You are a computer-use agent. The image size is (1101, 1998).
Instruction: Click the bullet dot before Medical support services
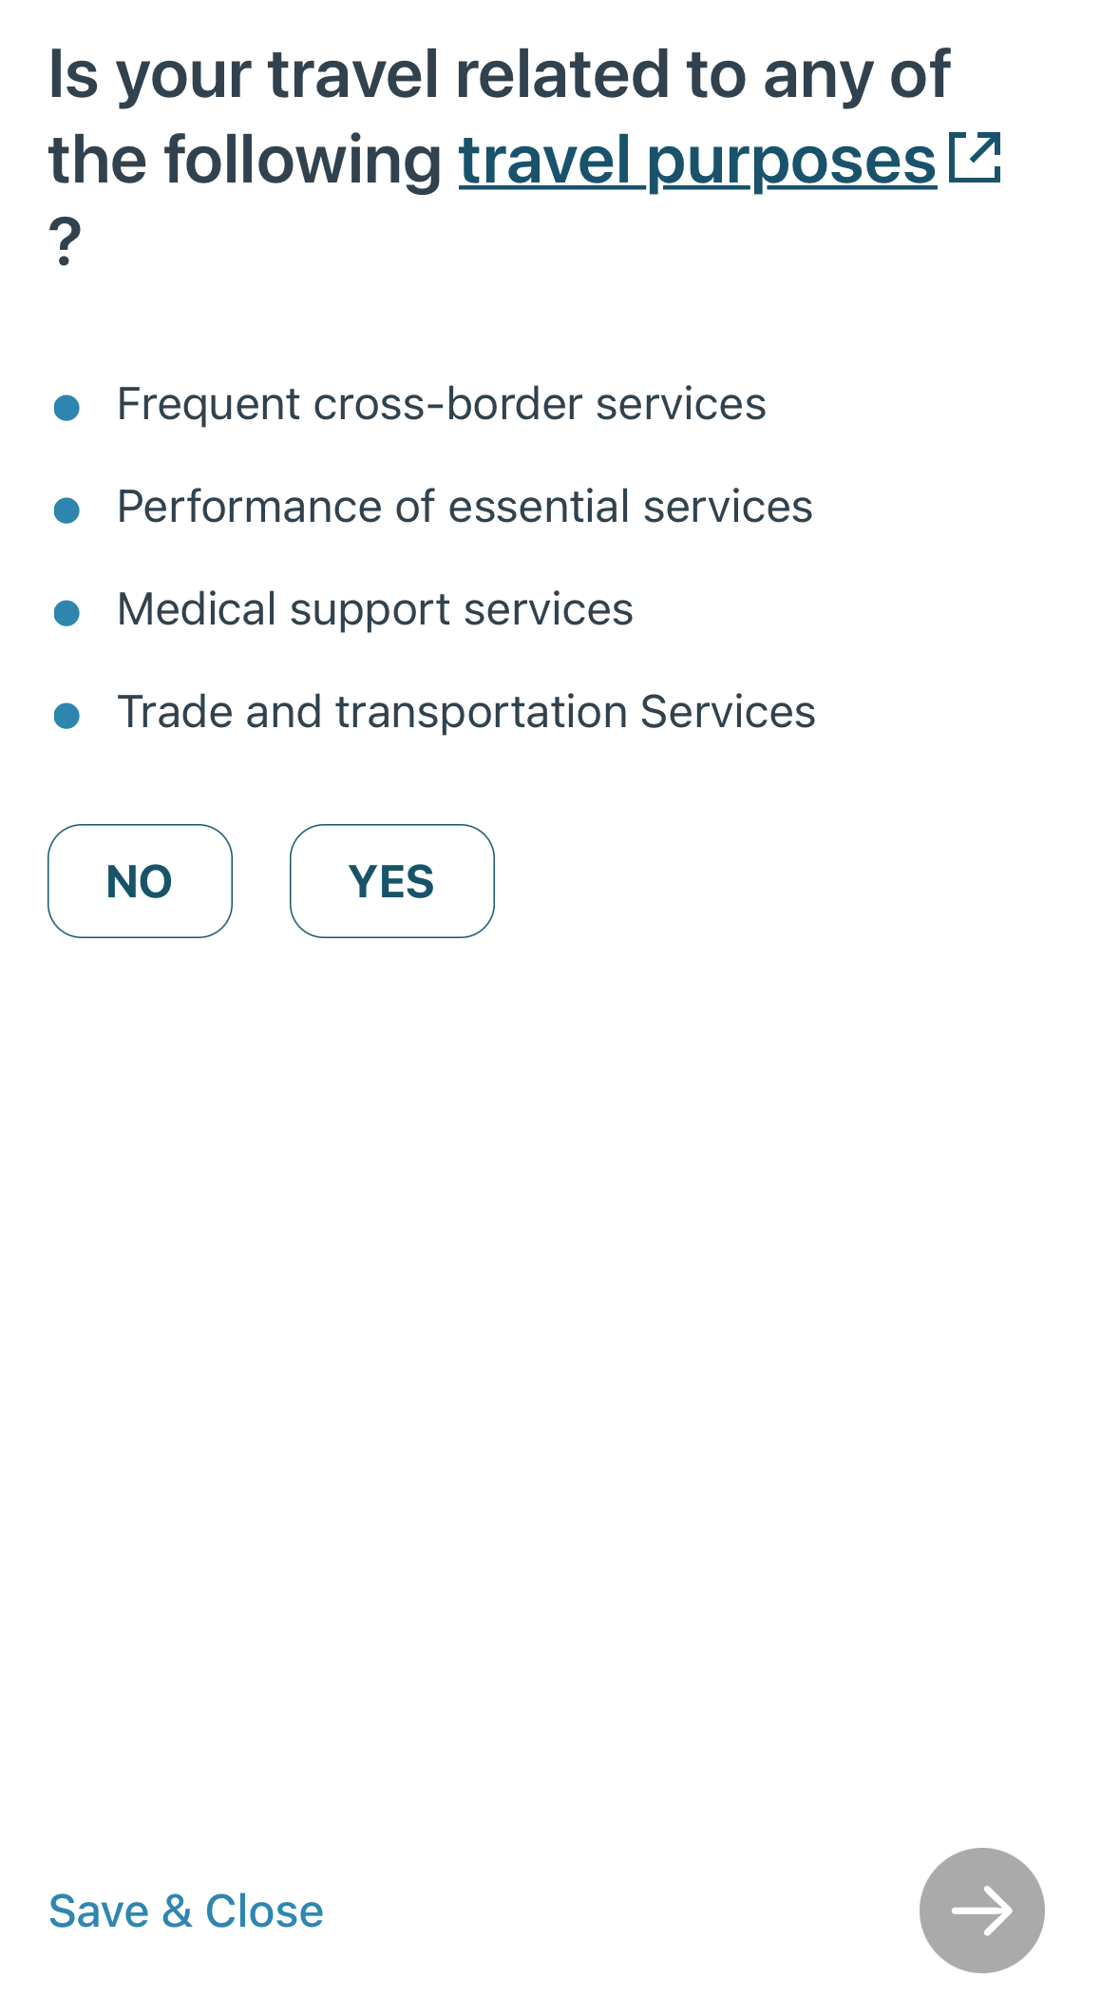pos(66,613)
